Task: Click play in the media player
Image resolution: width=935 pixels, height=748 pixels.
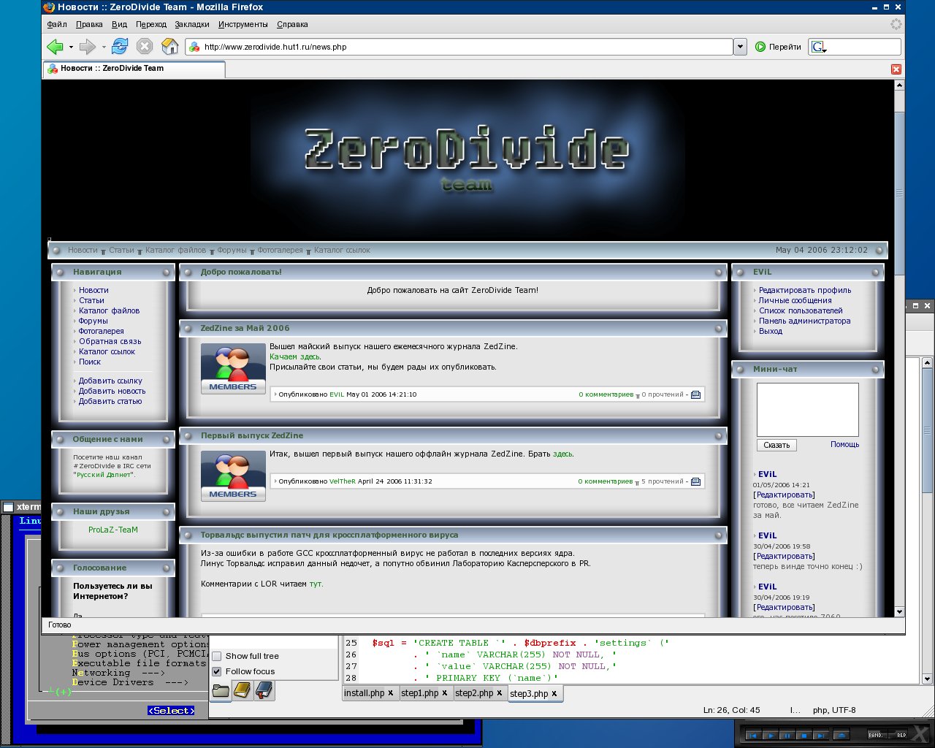Action: click(769, 736)
